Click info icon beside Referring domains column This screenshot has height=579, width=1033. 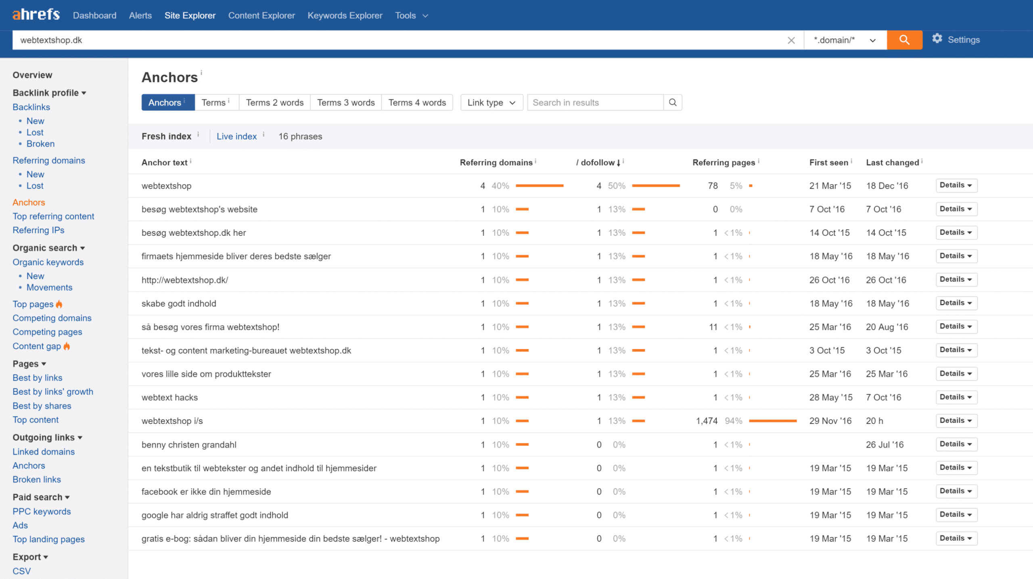tap(535, 161)
